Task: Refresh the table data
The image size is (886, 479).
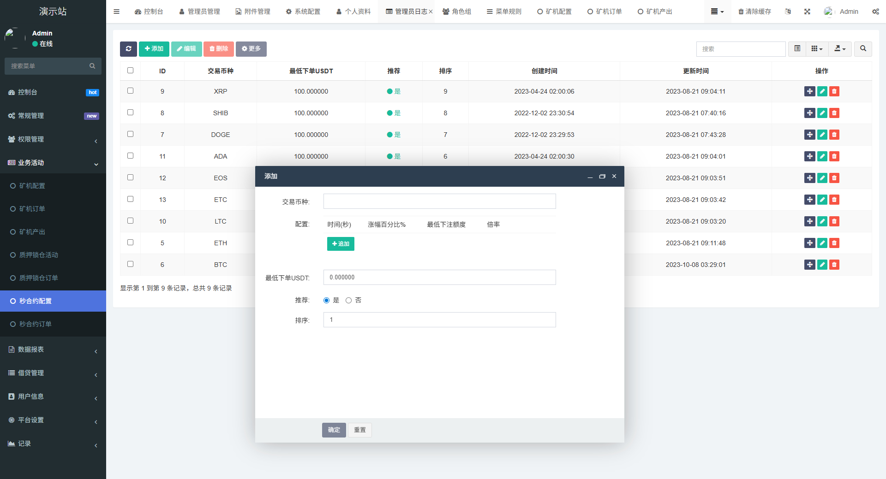Action: 128,49
